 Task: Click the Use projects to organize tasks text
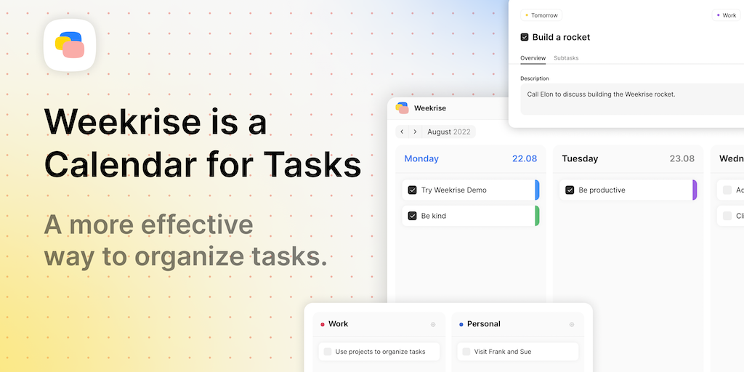click(380, 352)
